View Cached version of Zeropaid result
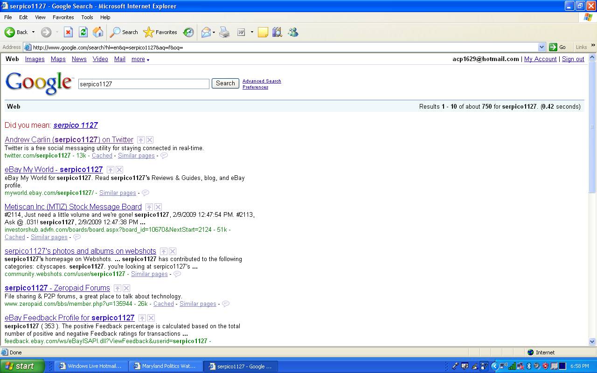This screenshot has width=597, height=373. (164, 304)
